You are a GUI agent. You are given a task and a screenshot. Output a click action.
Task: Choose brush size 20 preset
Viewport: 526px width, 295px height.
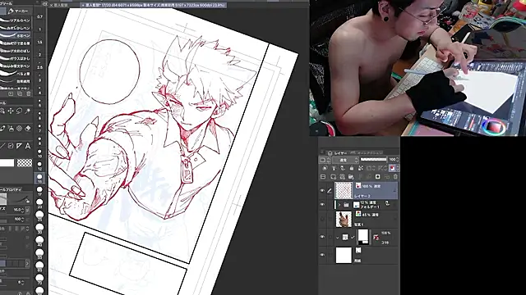coord(39,202)
